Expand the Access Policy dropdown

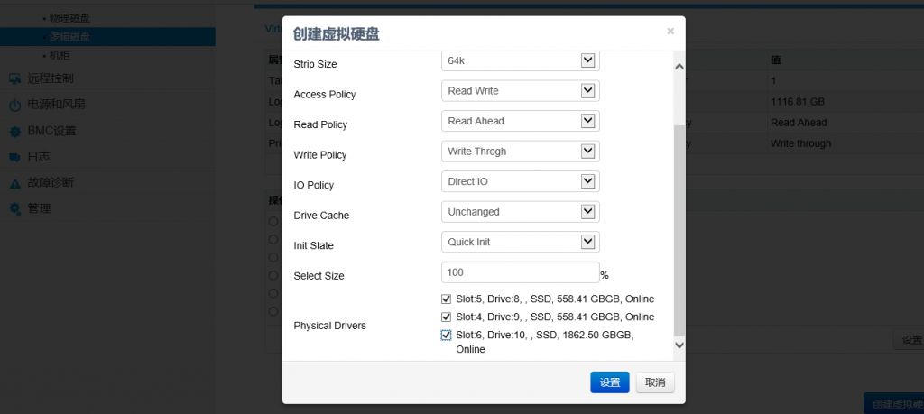[587, 91]
